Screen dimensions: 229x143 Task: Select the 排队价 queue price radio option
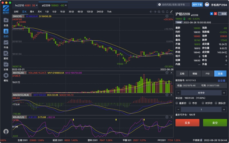click(x=212, y=103)
